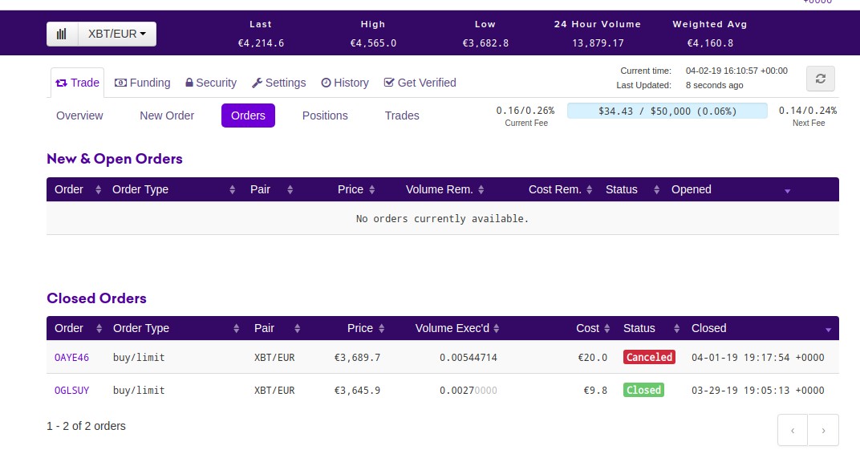This screenshot has width=860, height=454.
Task: Click the refresh icon button
Action: (821, 79)
